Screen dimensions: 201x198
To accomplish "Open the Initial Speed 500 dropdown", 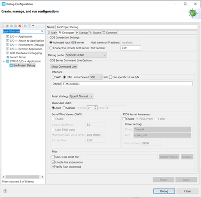I will tap(96, 77).
